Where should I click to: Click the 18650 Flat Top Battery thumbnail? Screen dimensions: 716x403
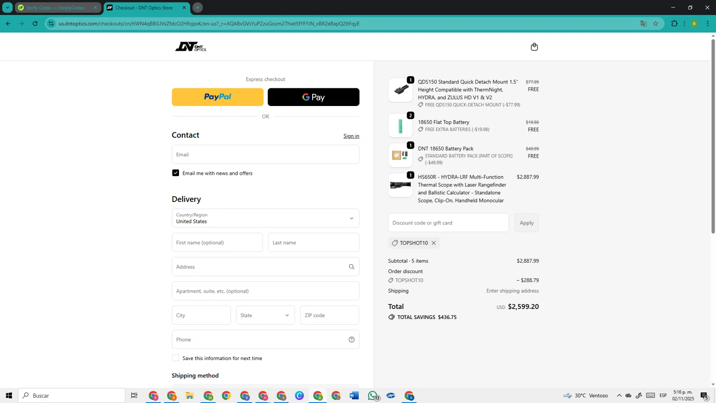coord(400,126)
